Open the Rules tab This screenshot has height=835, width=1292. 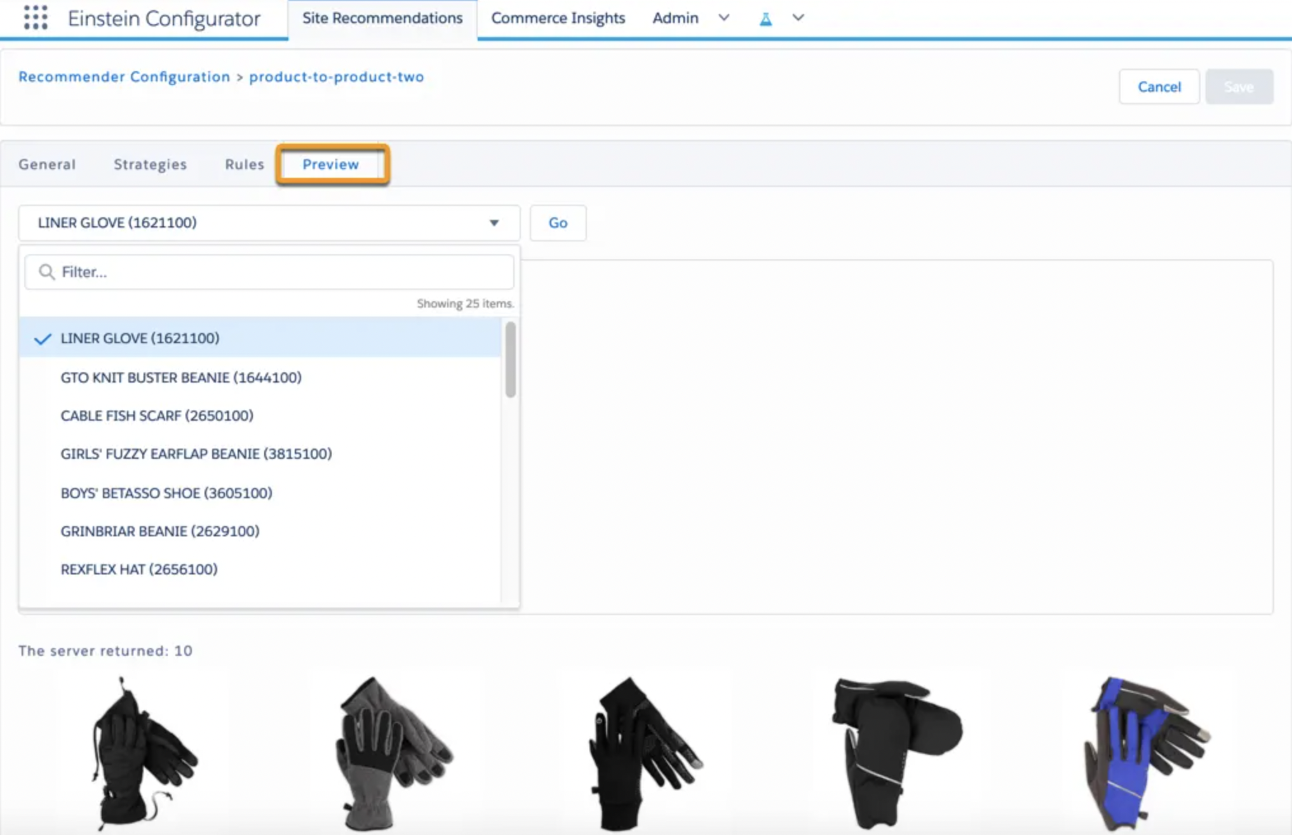(x=244, y=165)
